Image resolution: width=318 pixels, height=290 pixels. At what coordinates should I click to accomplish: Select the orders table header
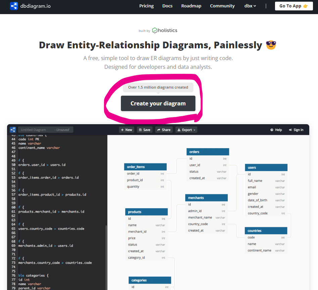click(x=208, y=152)
